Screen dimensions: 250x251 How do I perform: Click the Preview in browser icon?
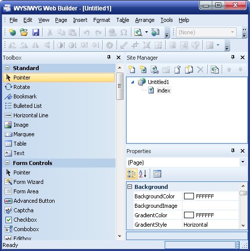(x=138, y=32)
